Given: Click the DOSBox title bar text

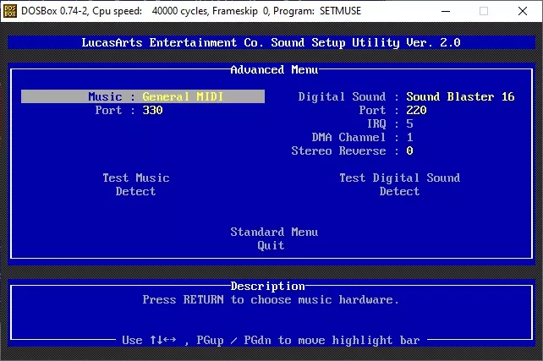Looking at the screenshot, I should tap(191, 11).
